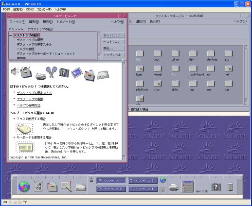Follow the ヘルプの使用方法 hyperlink
The height and width of the screenshot is (206, 252).
29,105
